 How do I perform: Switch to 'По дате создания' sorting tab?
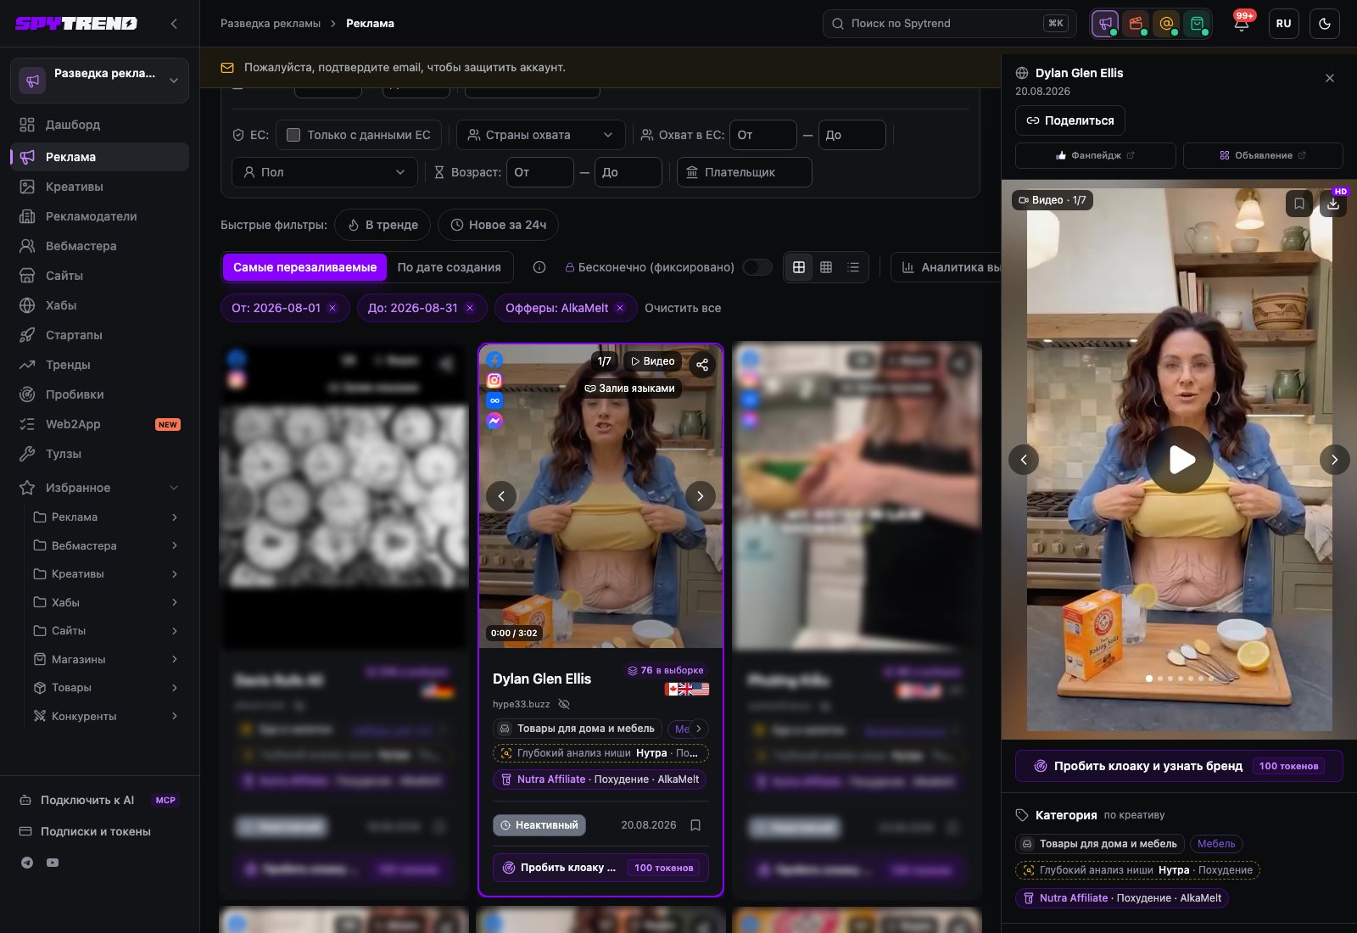click(x=450, y=267)
